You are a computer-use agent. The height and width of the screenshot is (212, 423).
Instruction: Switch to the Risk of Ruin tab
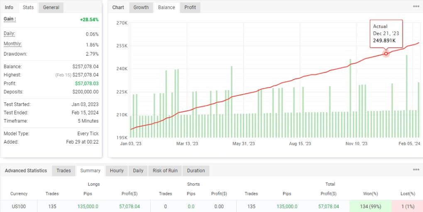[x=166, y=171]
